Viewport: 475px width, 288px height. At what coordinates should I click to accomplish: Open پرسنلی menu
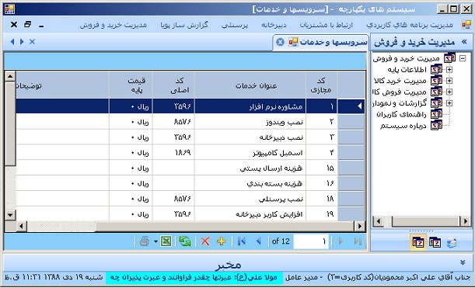(235, 25)
